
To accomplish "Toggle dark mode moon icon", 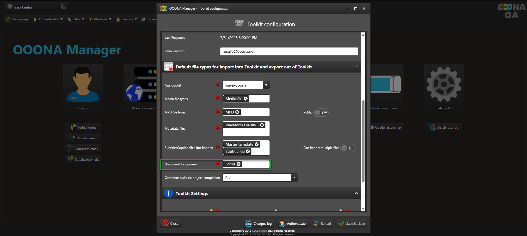I will 63,6.
